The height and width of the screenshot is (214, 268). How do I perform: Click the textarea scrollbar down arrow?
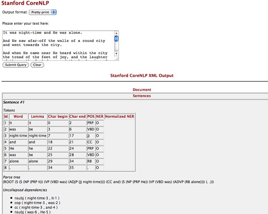point(116,53)
